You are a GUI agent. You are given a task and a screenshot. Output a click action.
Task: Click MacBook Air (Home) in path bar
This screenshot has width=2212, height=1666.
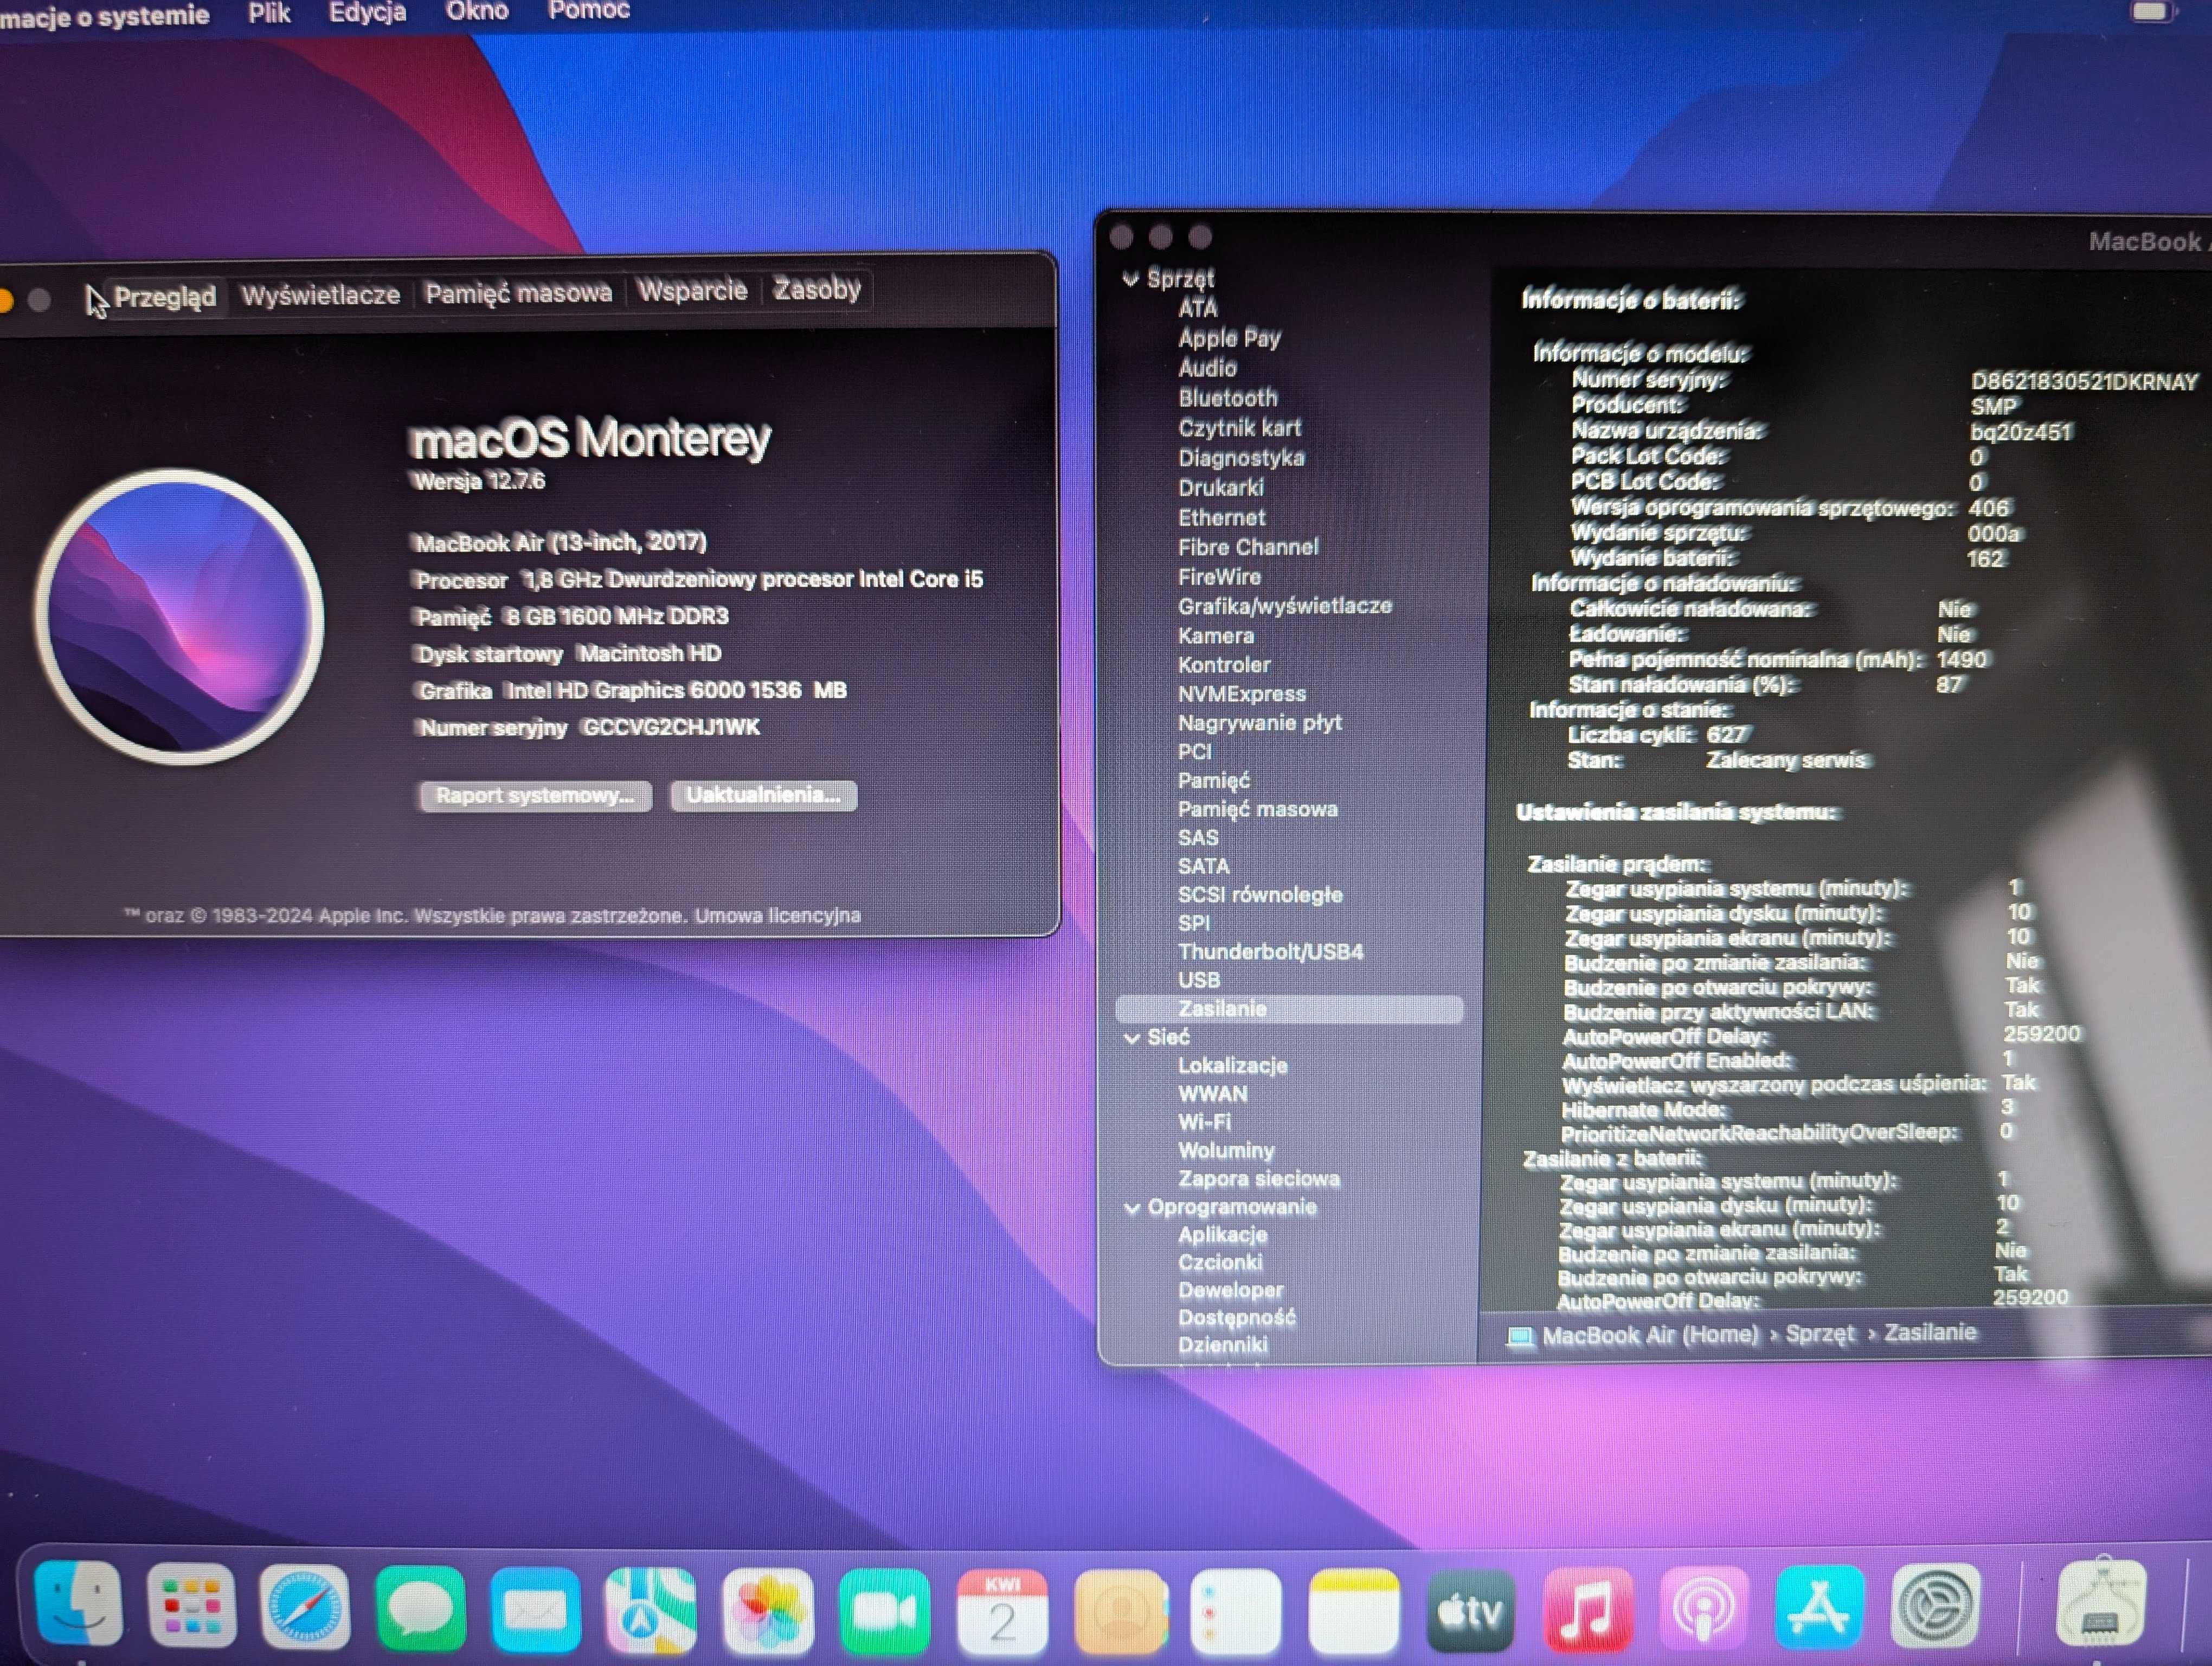click(1650, 1335)
